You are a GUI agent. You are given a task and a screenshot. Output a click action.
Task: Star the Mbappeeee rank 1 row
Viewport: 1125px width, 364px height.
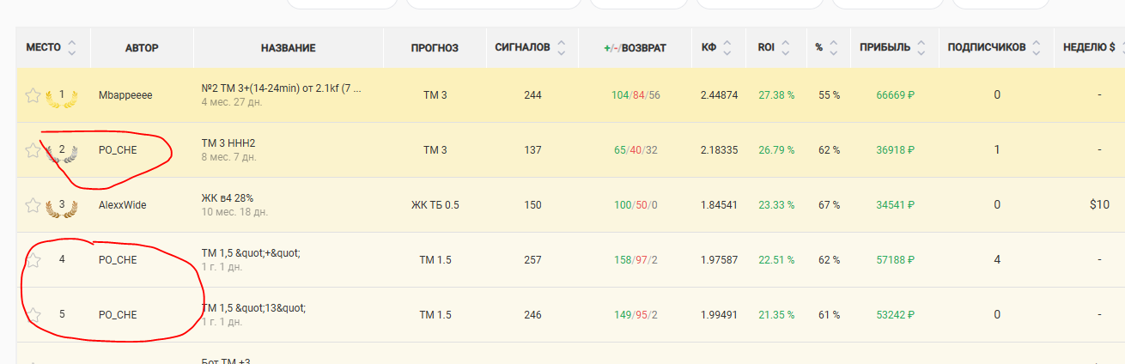click(x=33, y=95)
